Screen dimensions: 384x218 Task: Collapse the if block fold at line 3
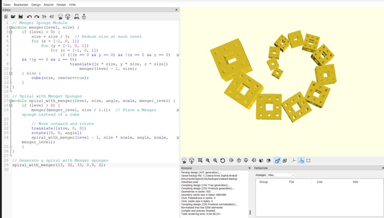(x=11, y=32)
